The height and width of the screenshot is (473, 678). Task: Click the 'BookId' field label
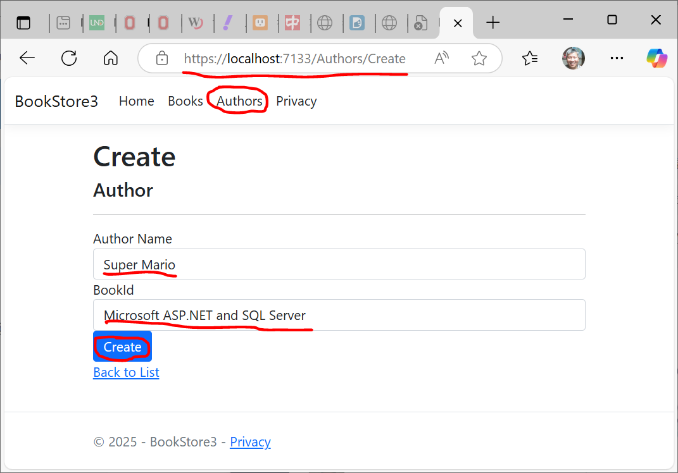pos(113,290)
